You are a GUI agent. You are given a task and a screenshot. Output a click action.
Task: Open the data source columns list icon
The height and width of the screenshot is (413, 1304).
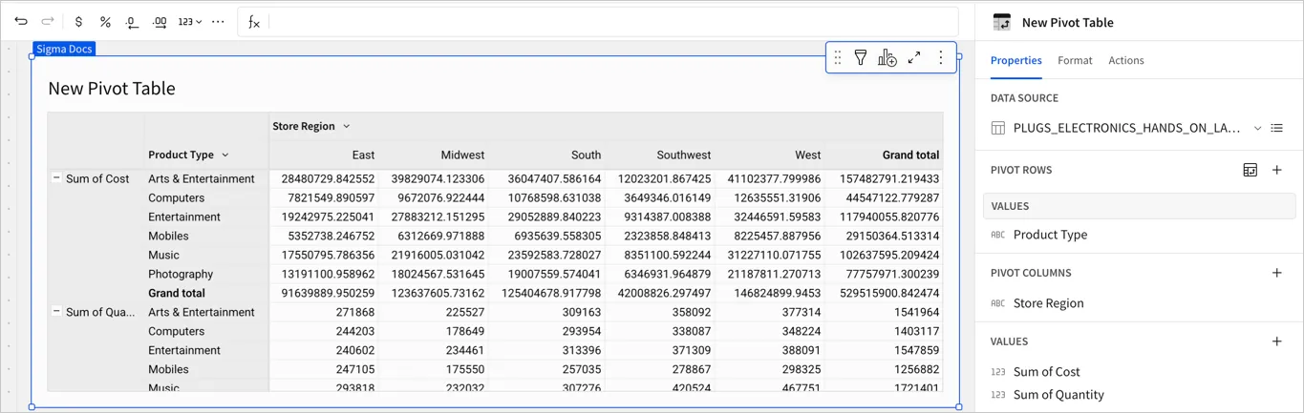(1277, 128)
